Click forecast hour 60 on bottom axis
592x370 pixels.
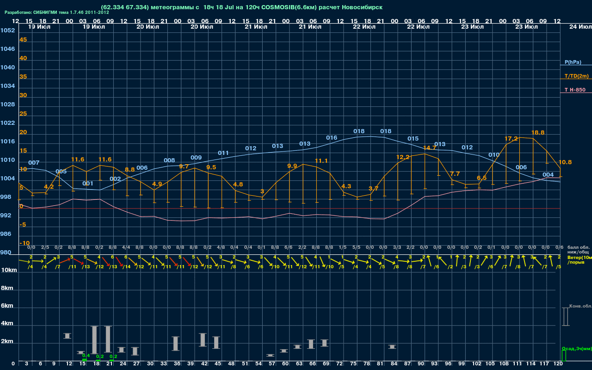point(285,364)
